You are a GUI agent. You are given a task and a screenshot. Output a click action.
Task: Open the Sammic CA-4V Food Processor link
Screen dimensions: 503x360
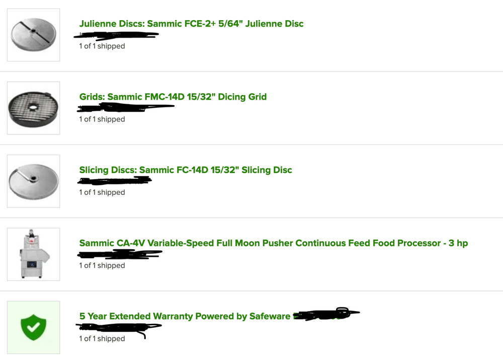[x=273, y=243]
